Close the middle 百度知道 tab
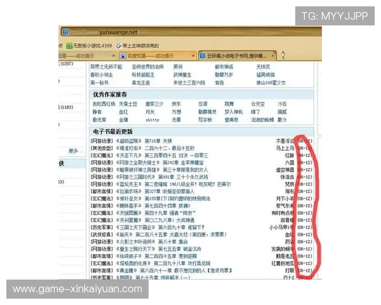This screenshot has width=381, height=305. (193, 56)
